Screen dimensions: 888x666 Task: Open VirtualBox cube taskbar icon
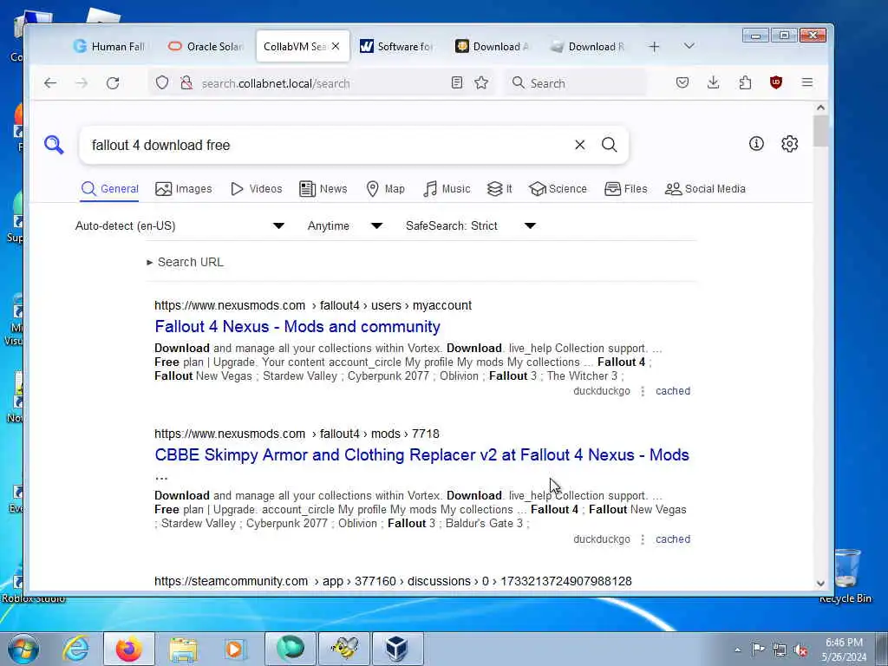point(397,649)
